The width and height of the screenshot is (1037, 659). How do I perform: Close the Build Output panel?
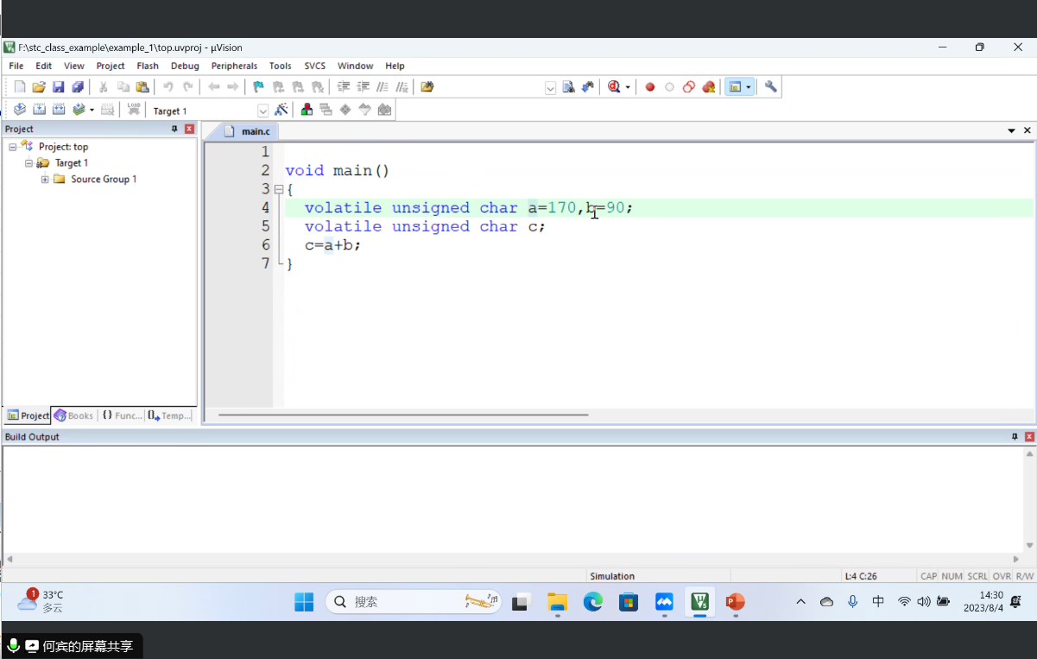click(x=1029, y=437)
